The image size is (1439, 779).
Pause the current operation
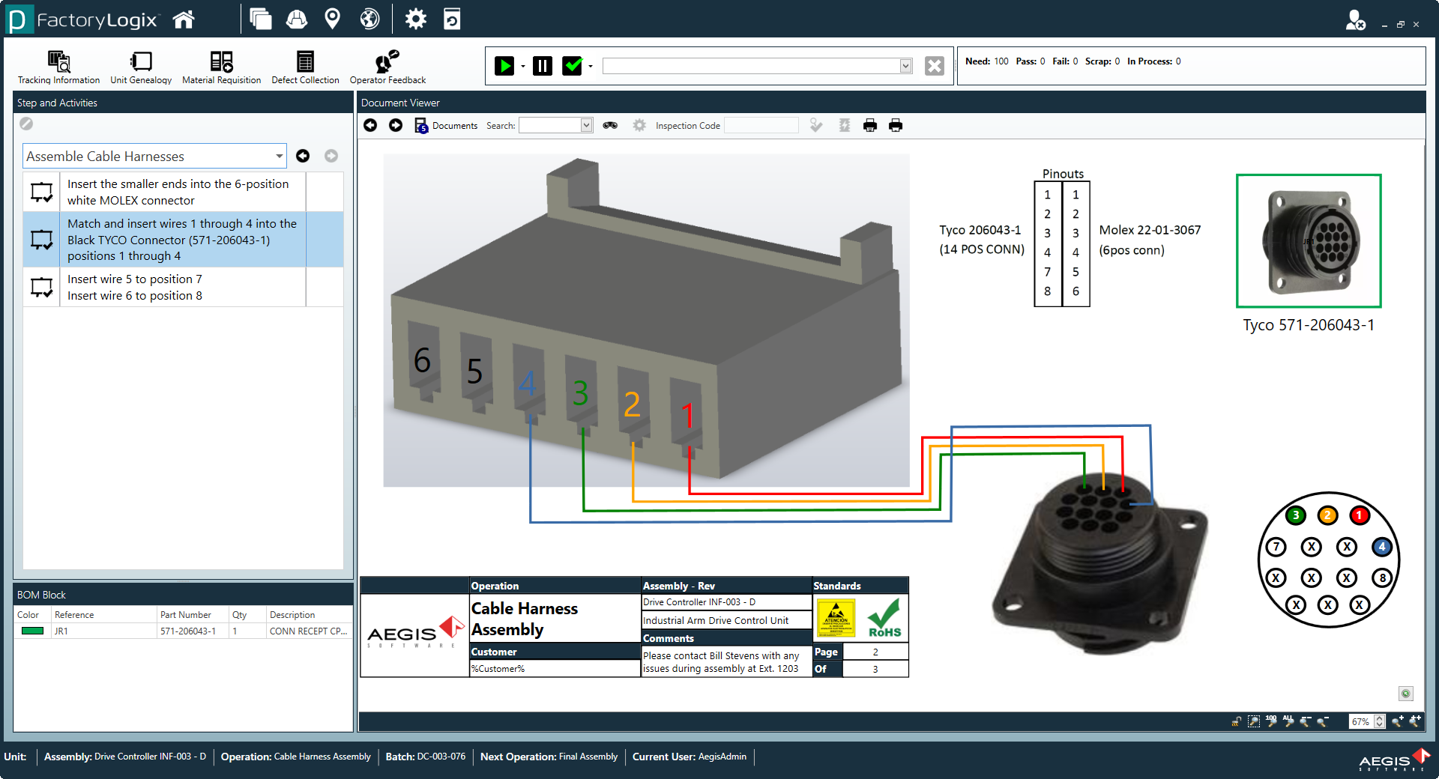tap(543, 66)
